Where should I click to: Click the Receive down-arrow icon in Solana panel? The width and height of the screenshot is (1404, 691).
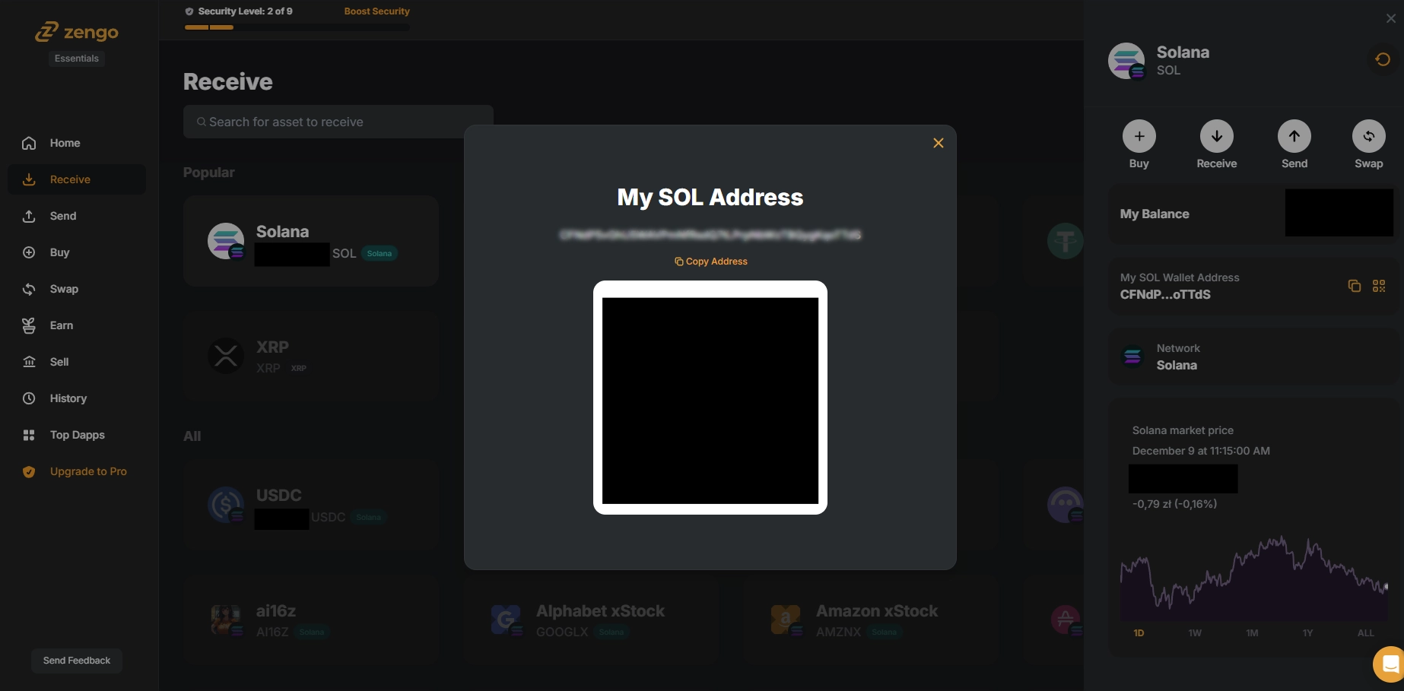[x=1216, y=137]
